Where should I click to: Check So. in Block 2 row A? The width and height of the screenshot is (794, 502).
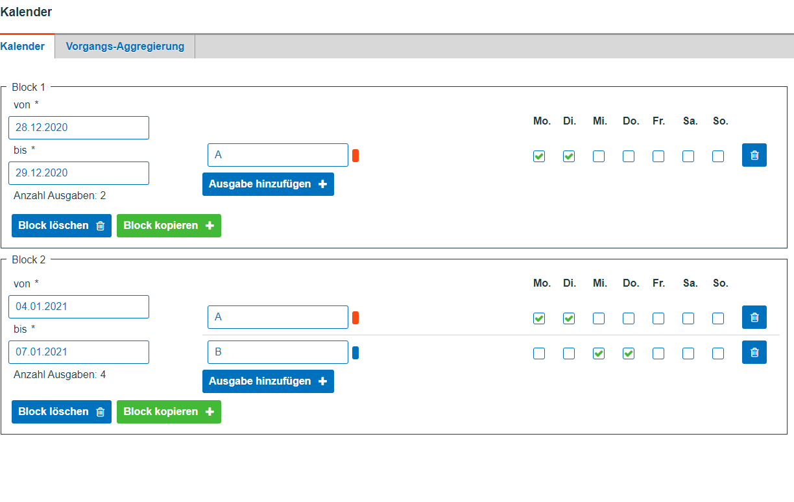click(x=718, y=318)
